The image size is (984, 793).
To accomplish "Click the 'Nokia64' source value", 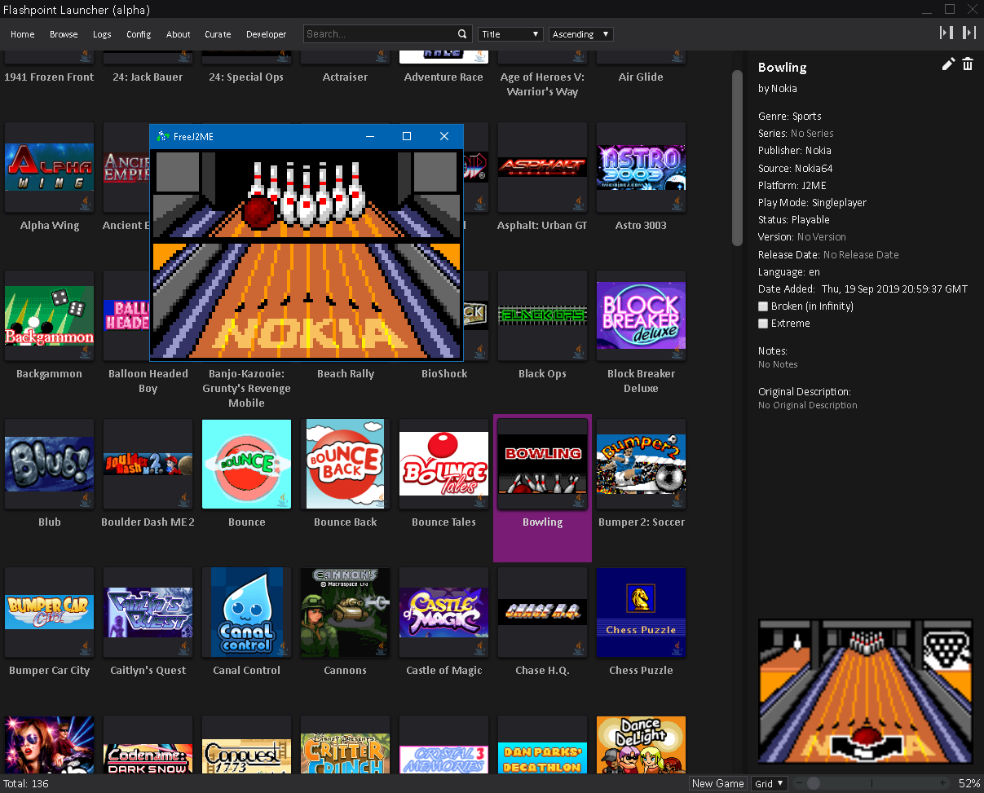I will 814,168.
